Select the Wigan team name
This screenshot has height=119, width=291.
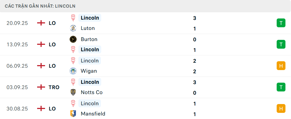pyautogui.click(x=89, y=71)
